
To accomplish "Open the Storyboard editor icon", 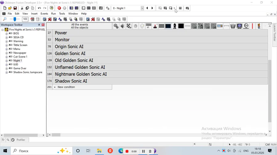I will pos(71,8).
